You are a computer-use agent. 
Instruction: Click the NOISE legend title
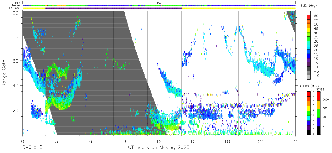point(320,89)
